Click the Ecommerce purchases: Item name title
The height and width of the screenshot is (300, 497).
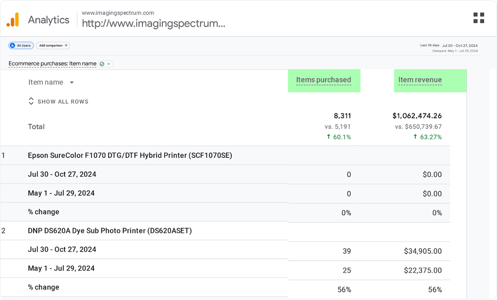coord(52,64)
